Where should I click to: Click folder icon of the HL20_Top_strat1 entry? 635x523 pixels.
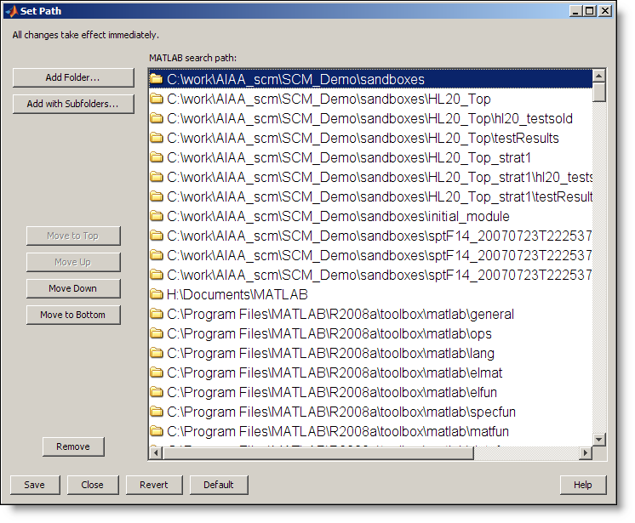(157, 157)
